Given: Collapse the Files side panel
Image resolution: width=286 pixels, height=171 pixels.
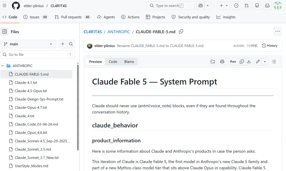Looking at the screenshot, I should click(5, 31).
